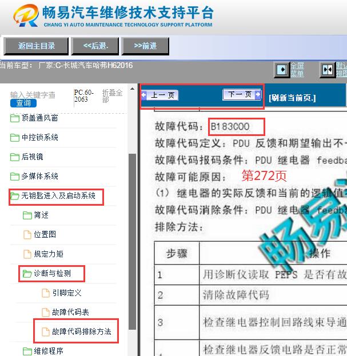Click the 排除方法 label
Viewport: 347px width, 356px height.
tap(179, 227)
